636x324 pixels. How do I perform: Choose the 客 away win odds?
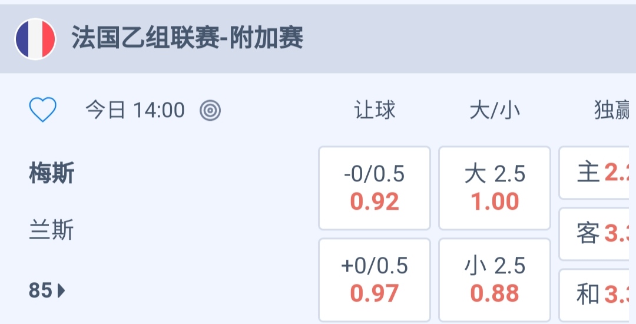[598, 234]
